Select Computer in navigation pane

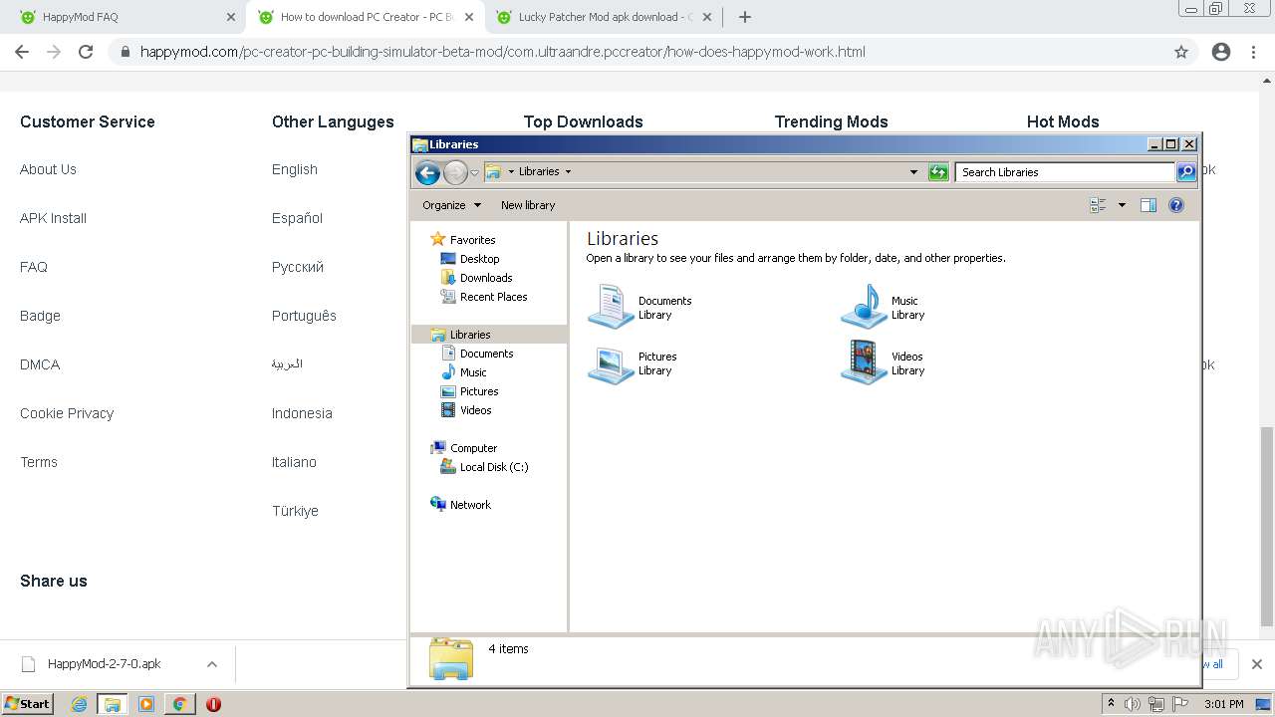[463, 448]
